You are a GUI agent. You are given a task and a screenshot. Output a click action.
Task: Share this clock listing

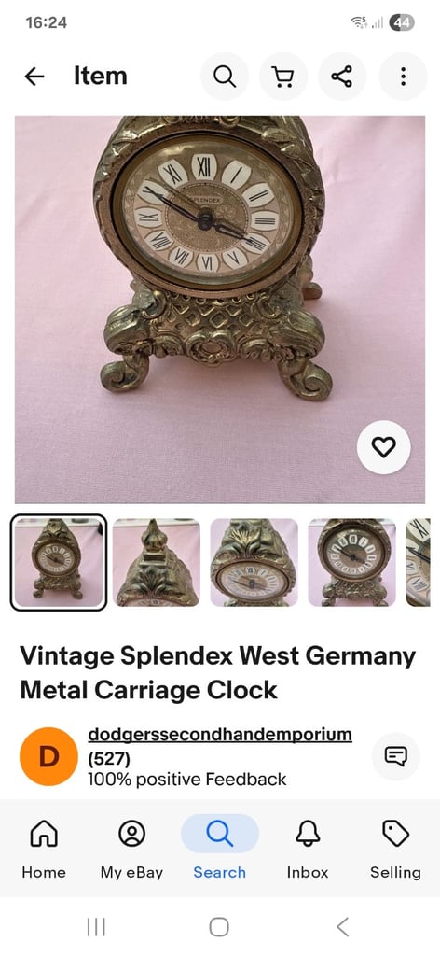(342, 77)
